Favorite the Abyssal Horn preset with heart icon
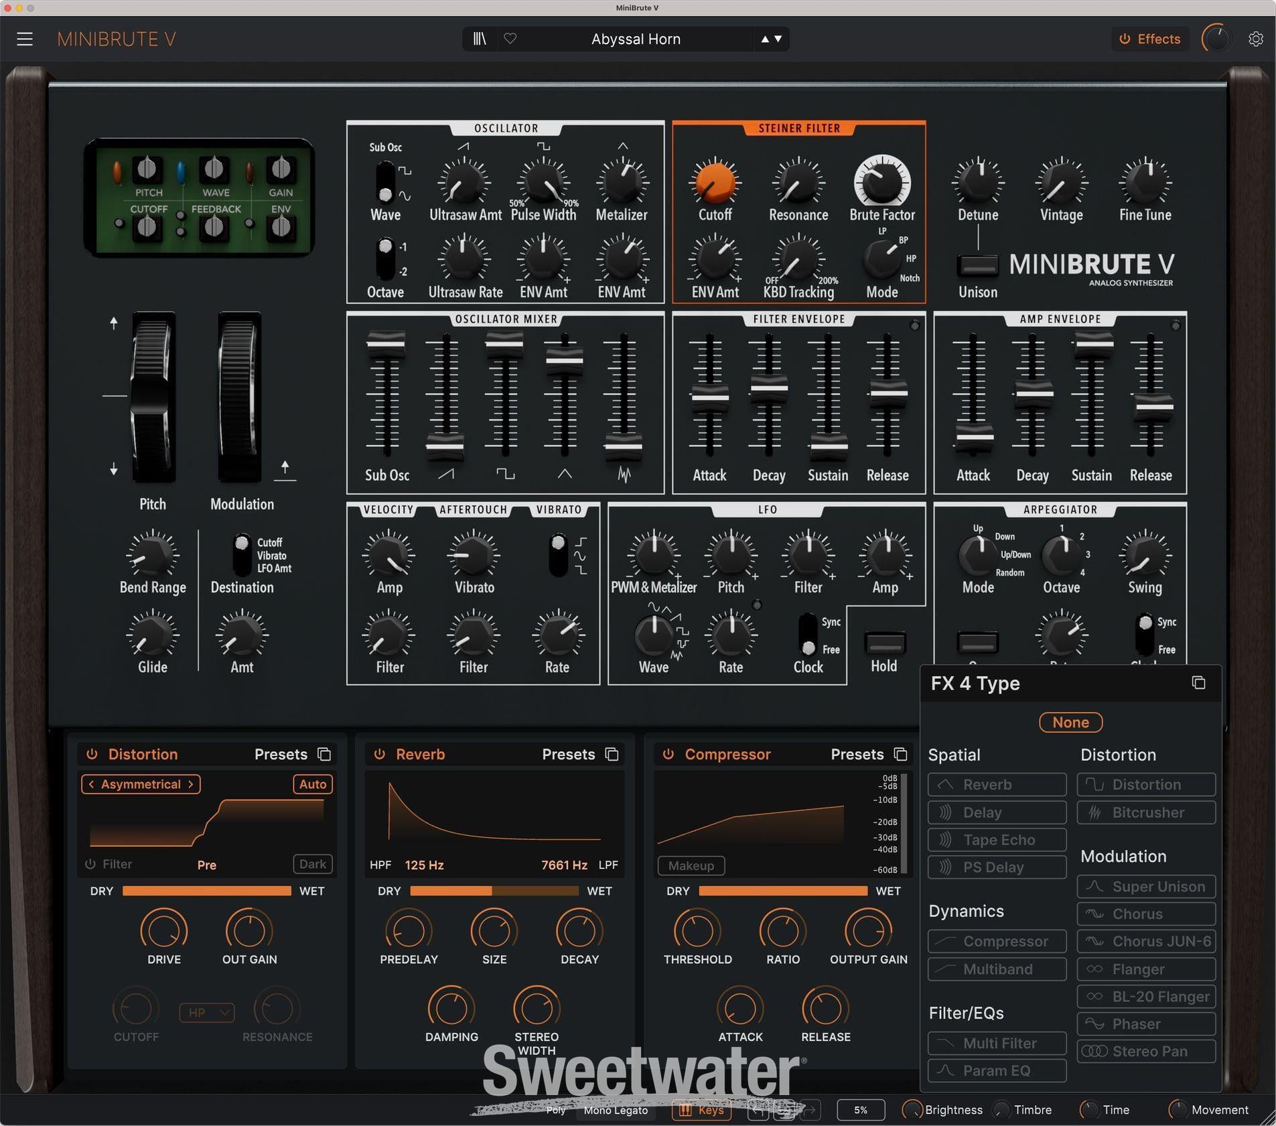1276x1126 pixels. pyautogui.click(x=510, y=39)
